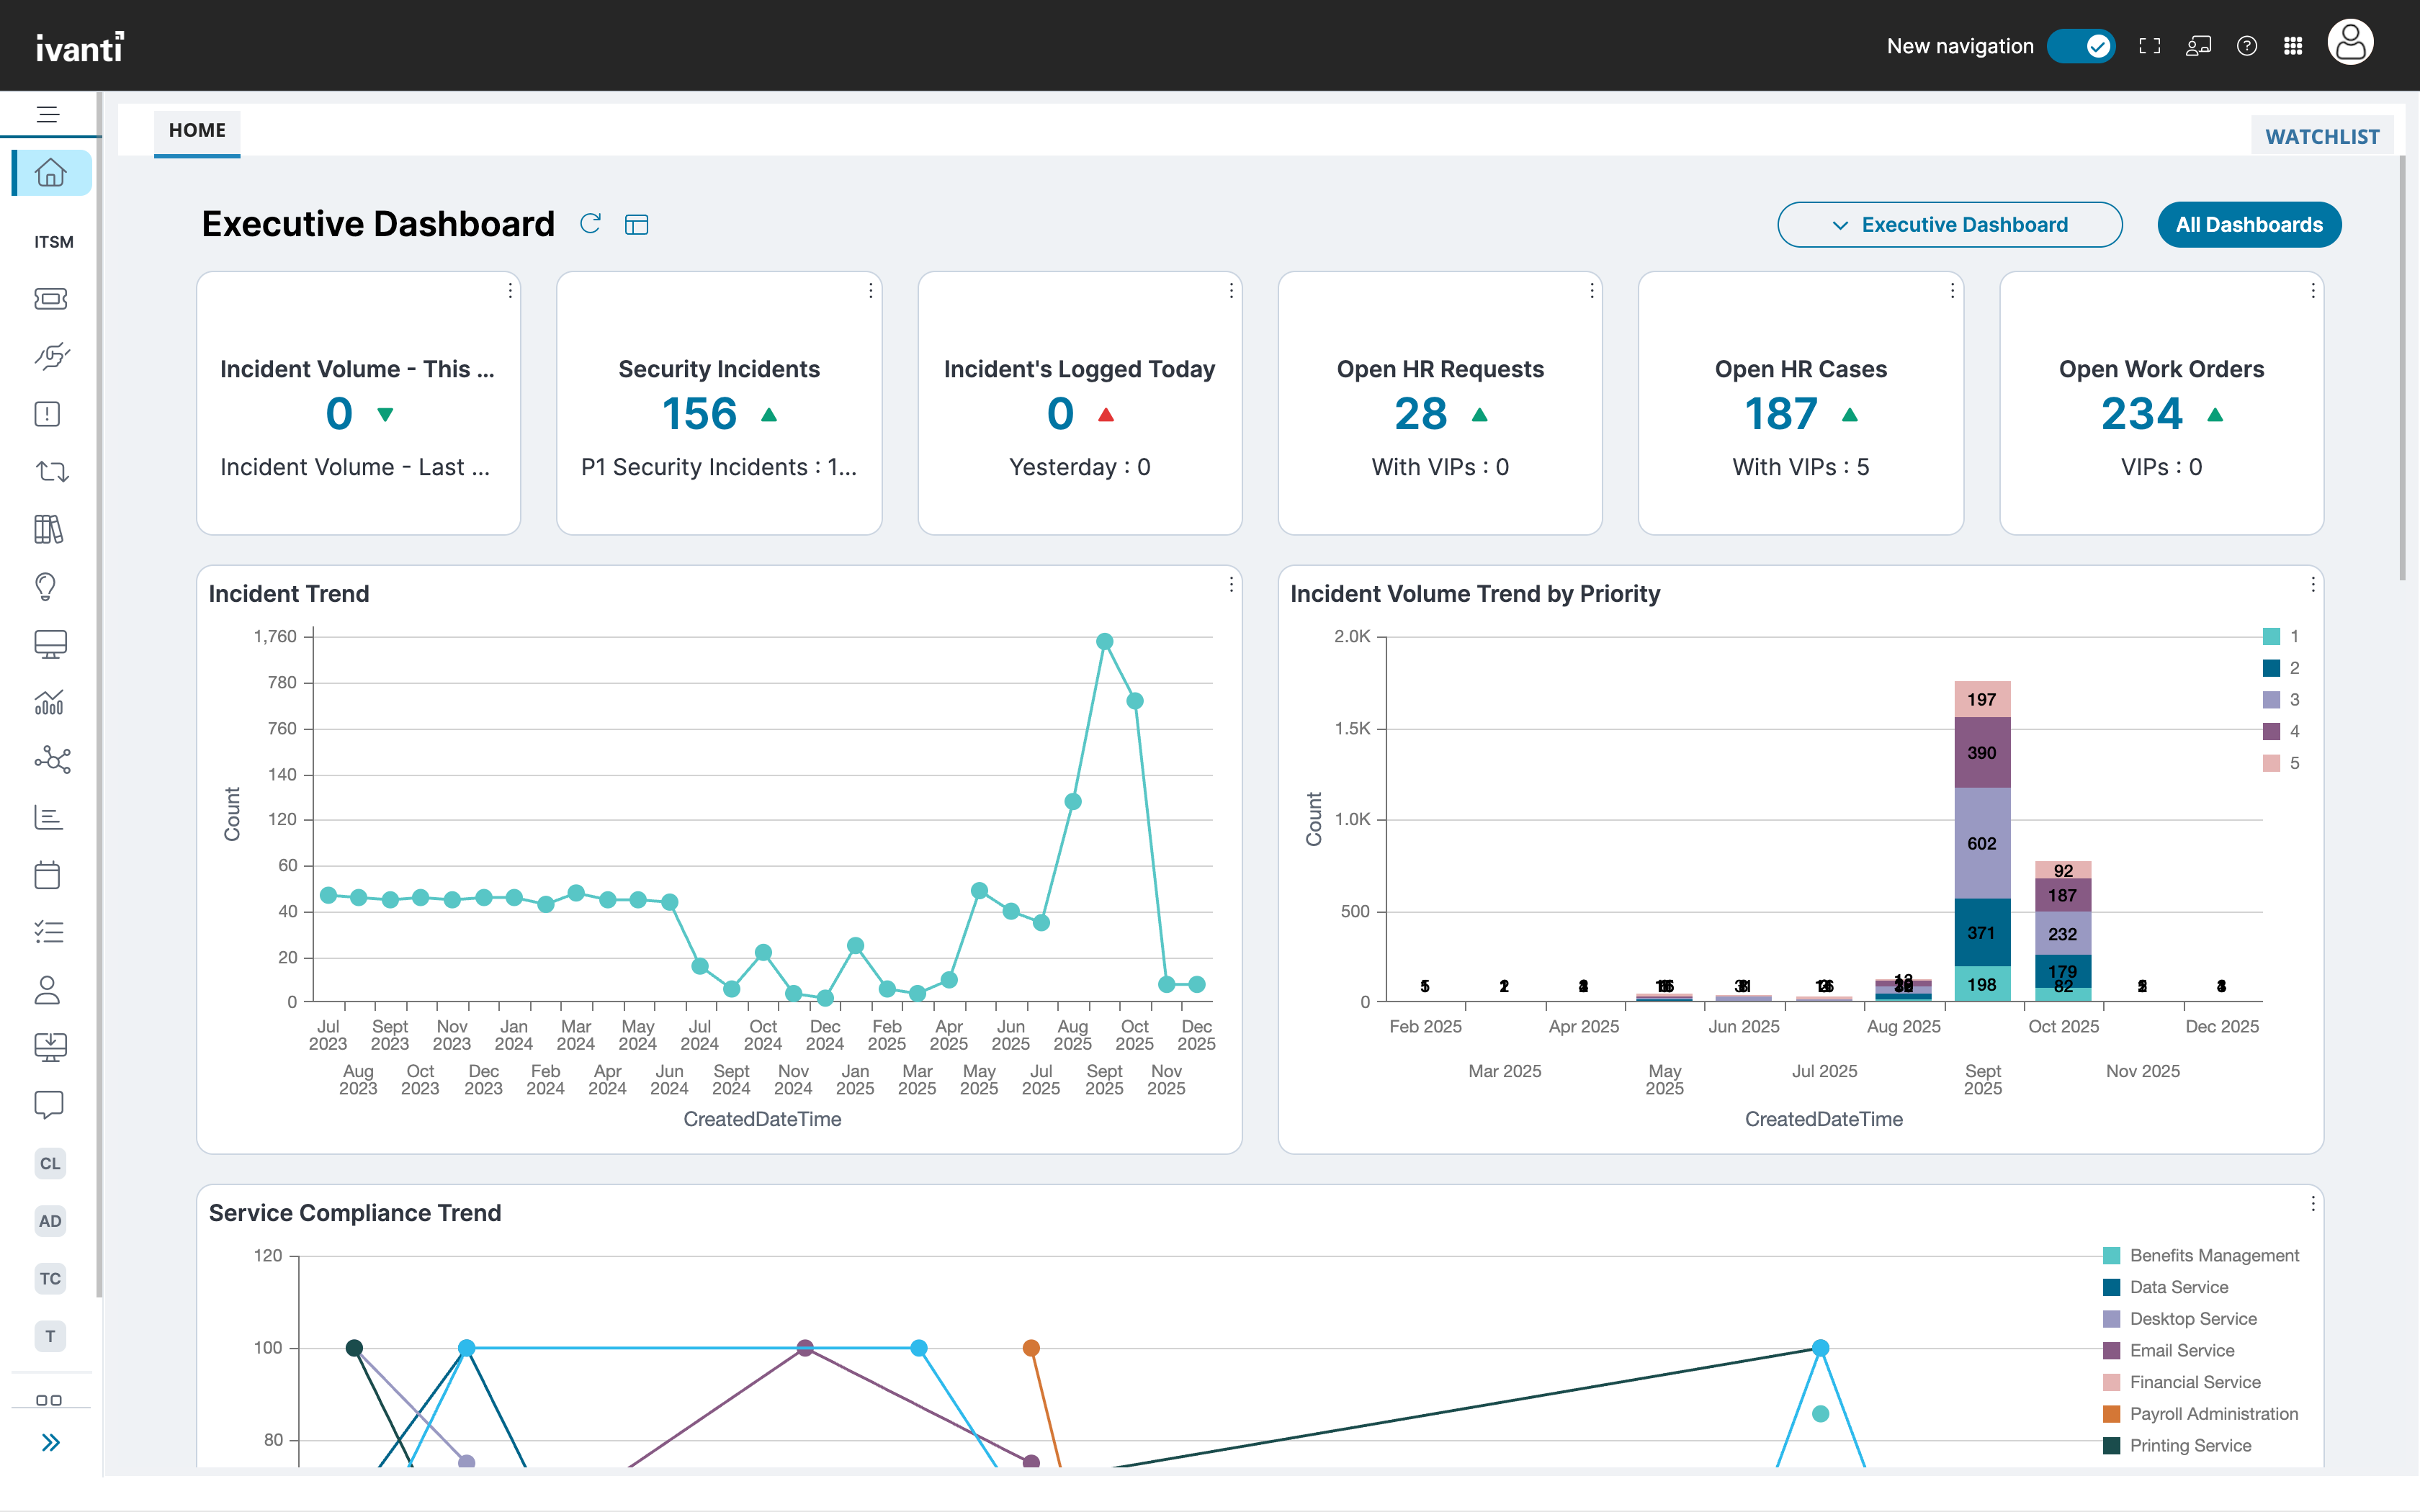Open options menu on Incident Trend chart
This screenshot has height=1512, width=2420.
[x=1231, y=584]
